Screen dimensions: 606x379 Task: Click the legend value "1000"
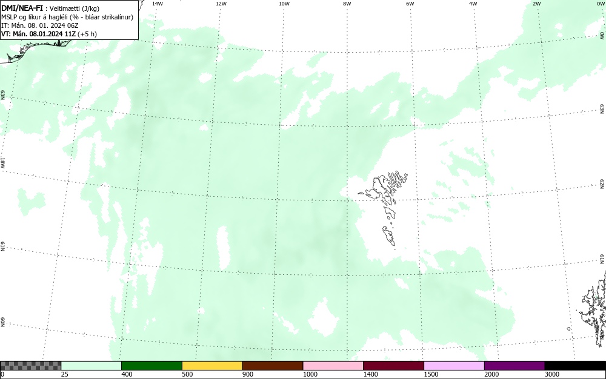pyautogui.click(x=310, y=374)
